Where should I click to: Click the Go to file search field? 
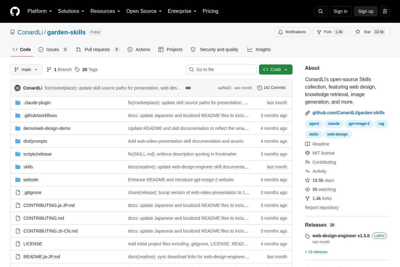click(x=221, y=69)
